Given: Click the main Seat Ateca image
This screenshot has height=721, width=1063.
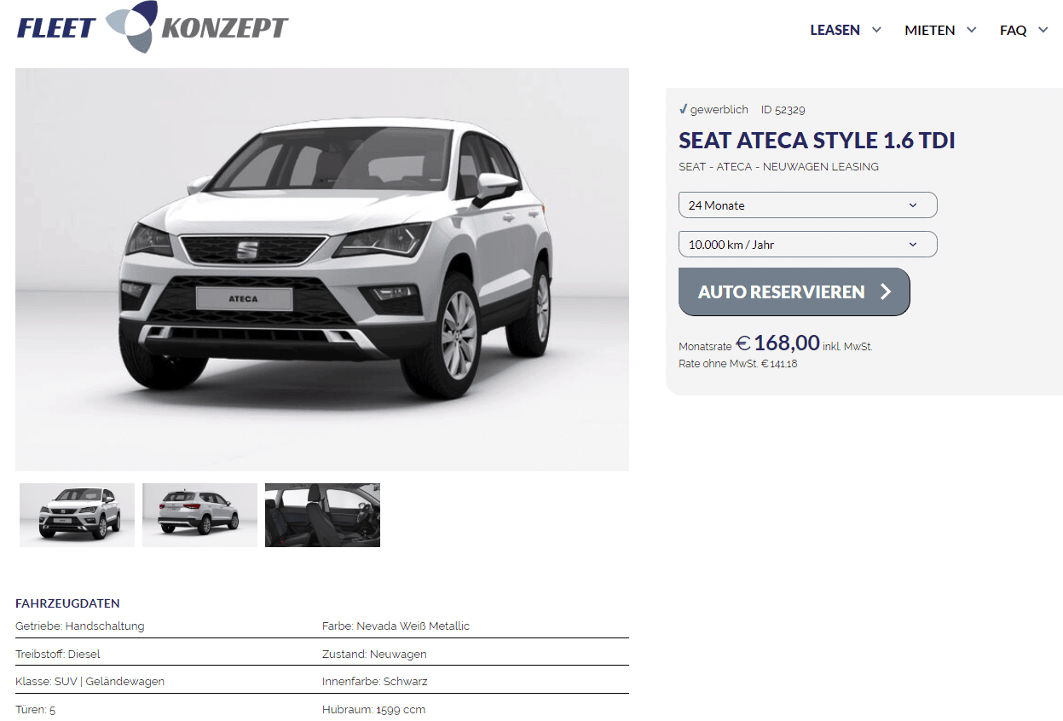Looking at the screenshot, I should tap(322, 269).
